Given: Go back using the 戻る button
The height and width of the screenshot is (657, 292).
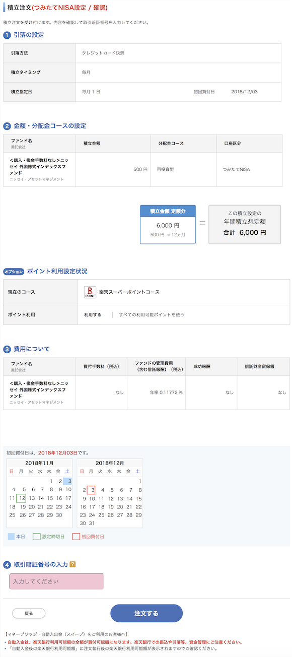Looking at the screenshot, I should pos(29,613).
